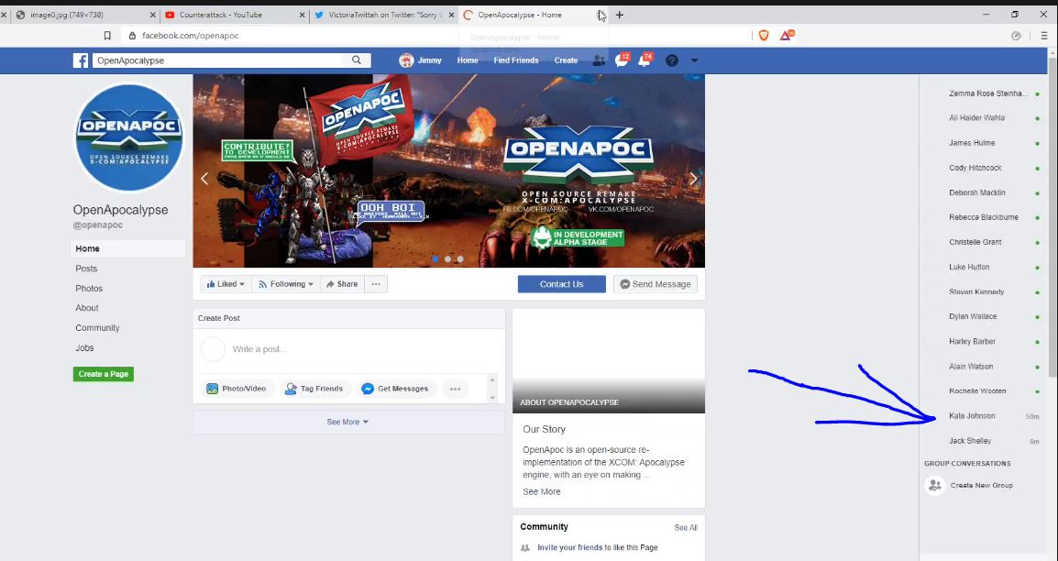Screen dimensions: 1058x561
Task: Open the Liked dropdown
Action: click(x=226, y=284)
